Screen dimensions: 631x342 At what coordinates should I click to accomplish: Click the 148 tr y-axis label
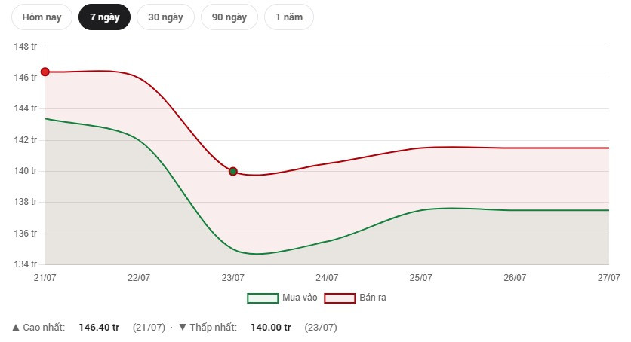tap(26, 47)
